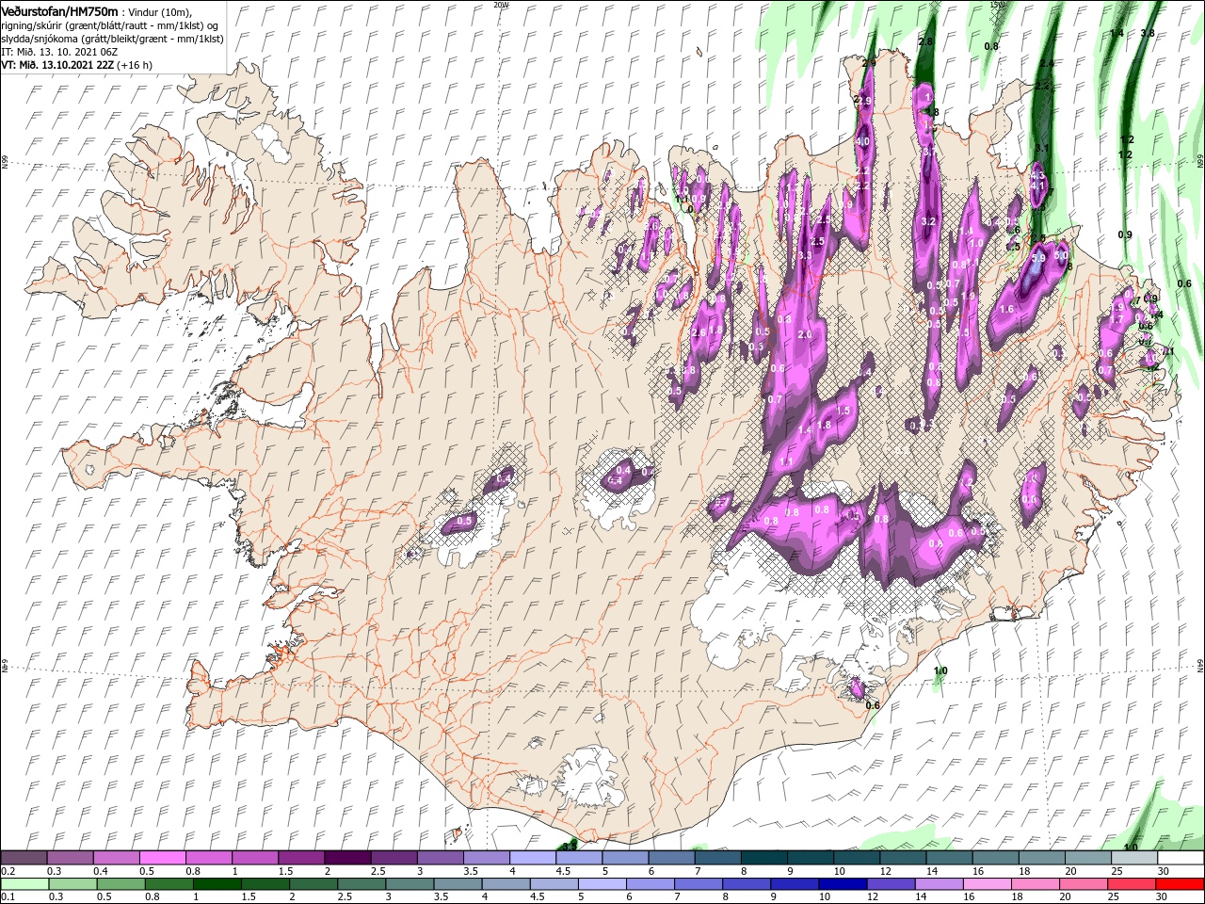
Task: Pick snow scale swatch between 1 and 1.5
Action: [255, 858]
